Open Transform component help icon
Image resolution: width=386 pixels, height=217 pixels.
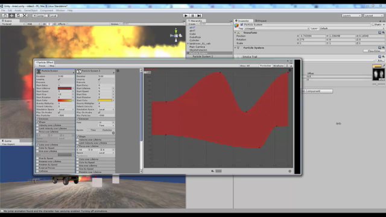[379, 33]
